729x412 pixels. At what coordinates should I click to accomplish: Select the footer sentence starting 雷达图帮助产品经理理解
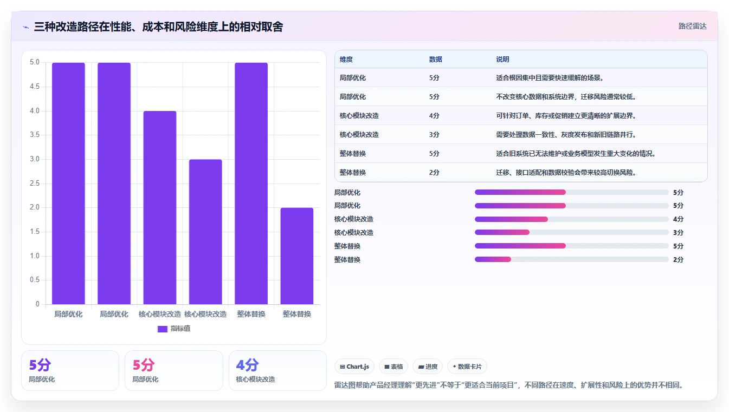pyautogui.click(x=509, y=385)
